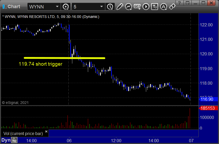219x144 pixels.
Task: Select the drawing pencil tool
Action: click(x=120, y=7)
